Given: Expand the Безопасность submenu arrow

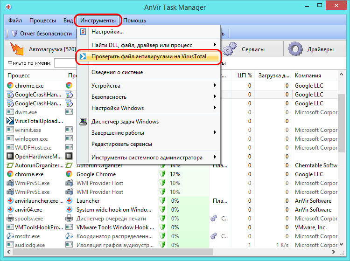Looking at the screenshot, I should point(215,96).
